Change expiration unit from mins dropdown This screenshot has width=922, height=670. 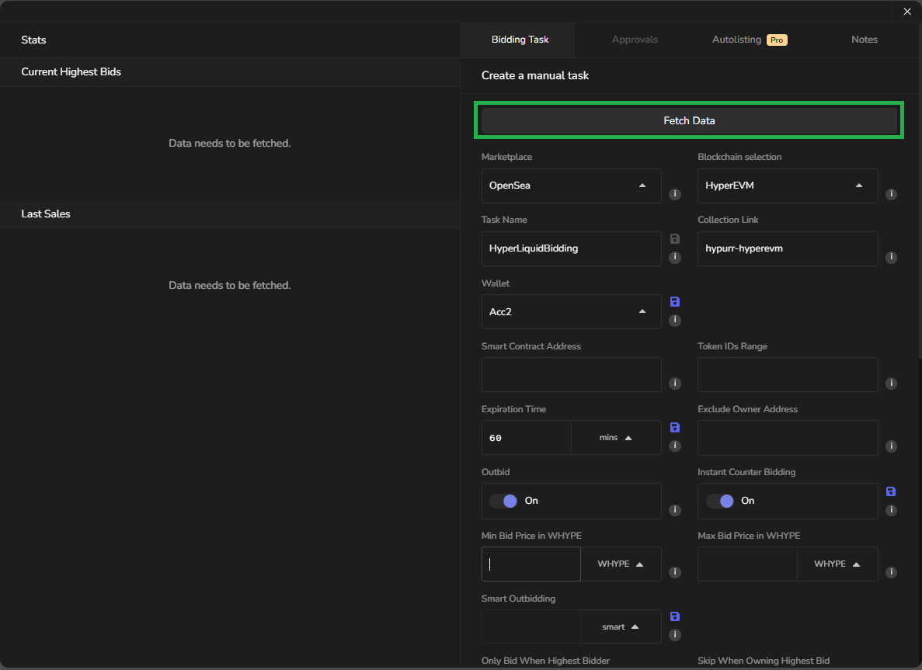[x=616, y=438]
